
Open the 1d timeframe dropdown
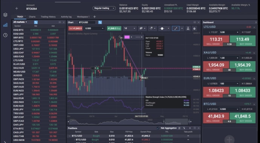(x=130, y=29)
